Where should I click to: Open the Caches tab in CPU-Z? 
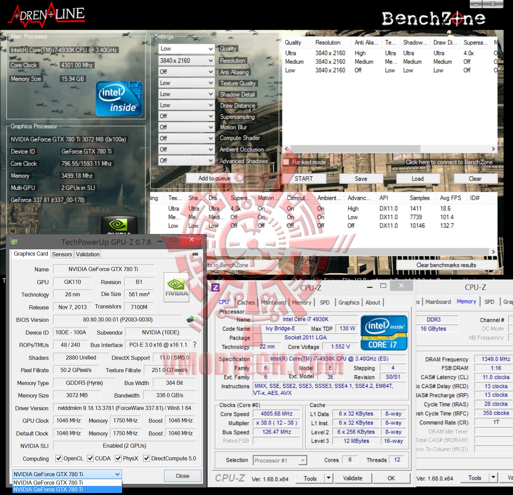point(246,302)
